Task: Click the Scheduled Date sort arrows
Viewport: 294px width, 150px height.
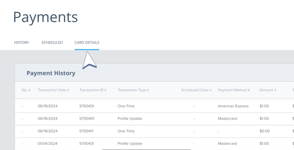Action: click(210, 90)
